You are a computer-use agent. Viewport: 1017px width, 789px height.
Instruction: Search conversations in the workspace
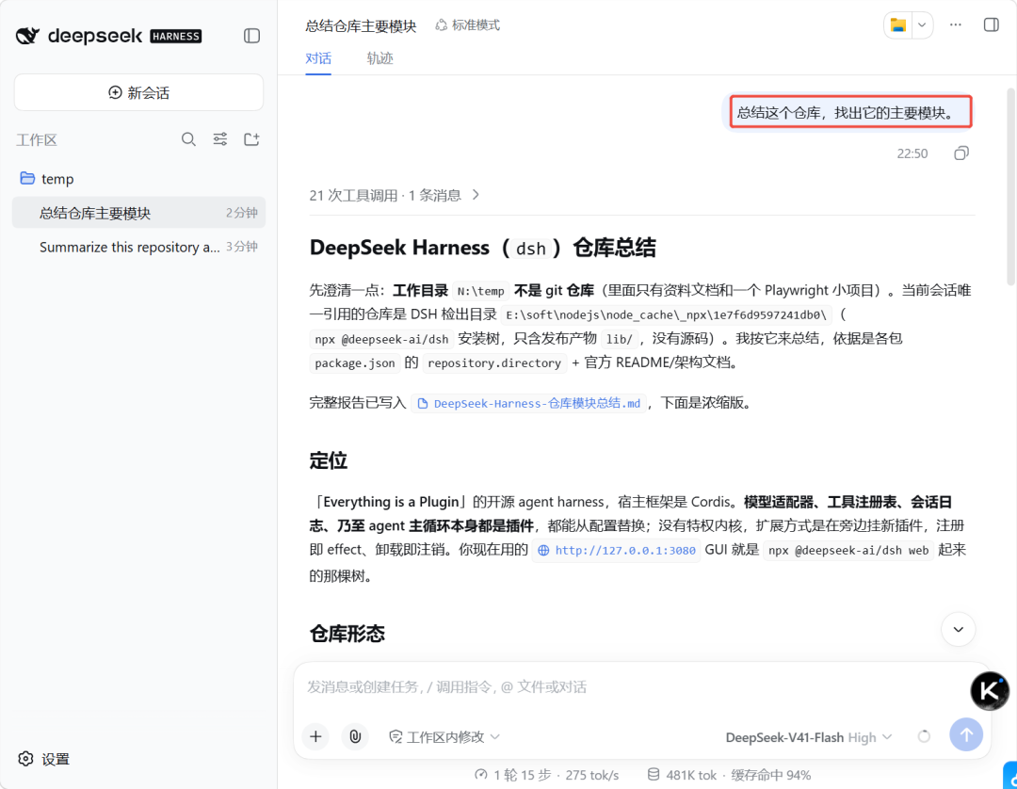tap(188, 139)
